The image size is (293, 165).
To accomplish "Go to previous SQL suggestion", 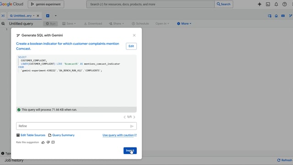I will click(125, 117).
